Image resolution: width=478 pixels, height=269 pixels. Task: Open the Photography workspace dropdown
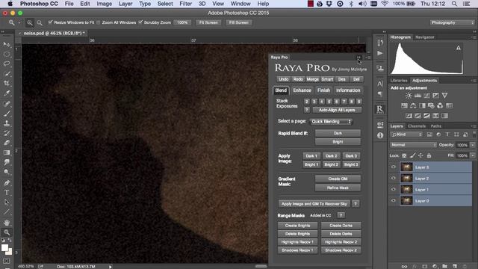coord(453,22)
